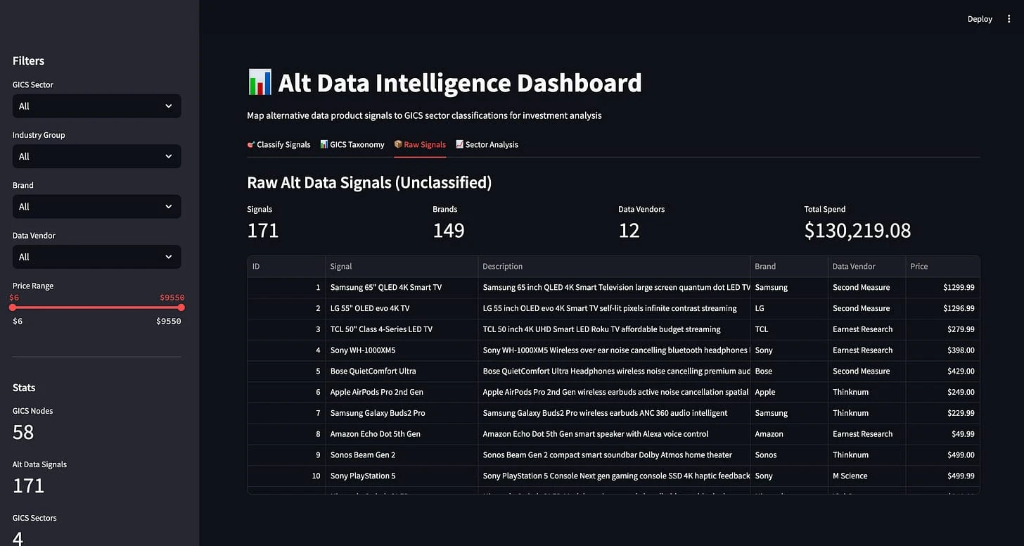Click the rising chart icon beside Sector Analysis
The height and width of the screenshot is (546, 1024).
coord(459,144)
